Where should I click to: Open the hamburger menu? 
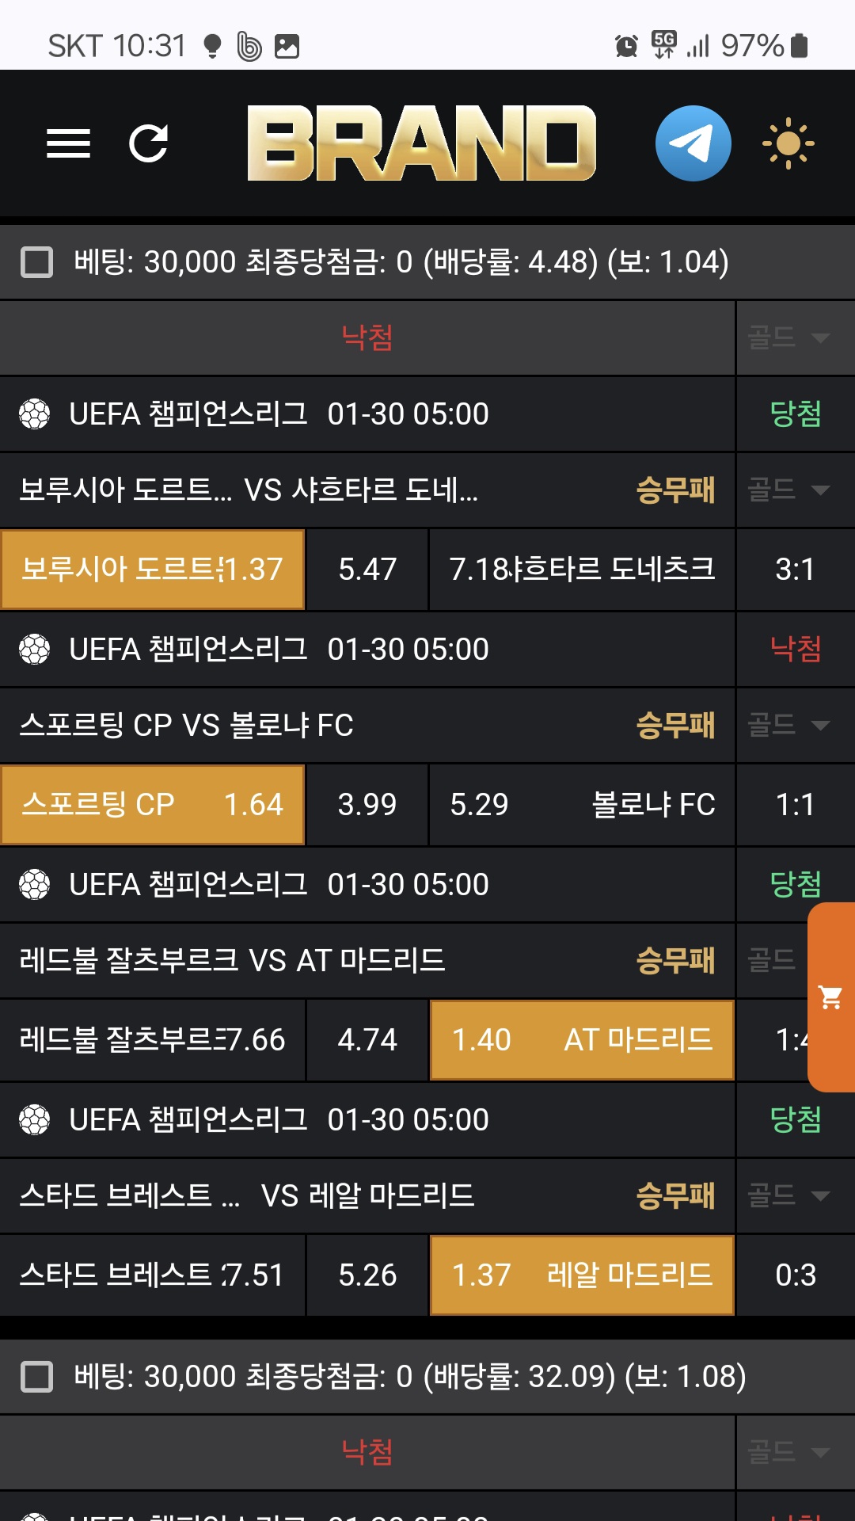[x=68, y=143]
